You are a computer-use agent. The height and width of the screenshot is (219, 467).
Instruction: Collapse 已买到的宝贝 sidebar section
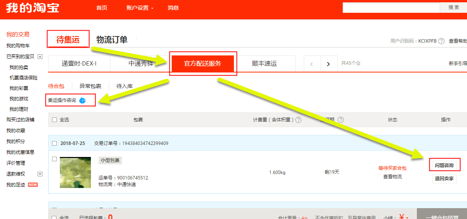pyautogui.click(x=40, y=57)
